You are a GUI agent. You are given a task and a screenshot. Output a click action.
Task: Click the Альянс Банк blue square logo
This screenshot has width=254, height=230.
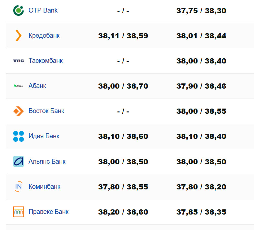coord(18,161)
